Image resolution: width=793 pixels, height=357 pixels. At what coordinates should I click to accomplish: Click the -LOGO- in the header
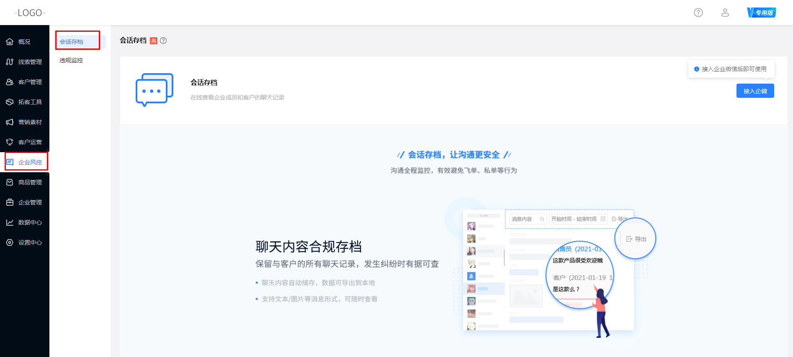pyautogui.click(x=30, y=13)
